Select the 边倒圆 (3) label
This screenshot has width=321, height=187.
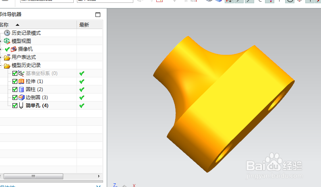tap(37, 98)
